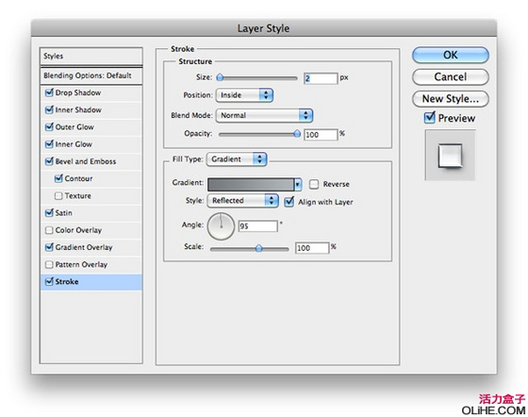
Task: Click the style preview thumbnail
Action: pos(450,156)
